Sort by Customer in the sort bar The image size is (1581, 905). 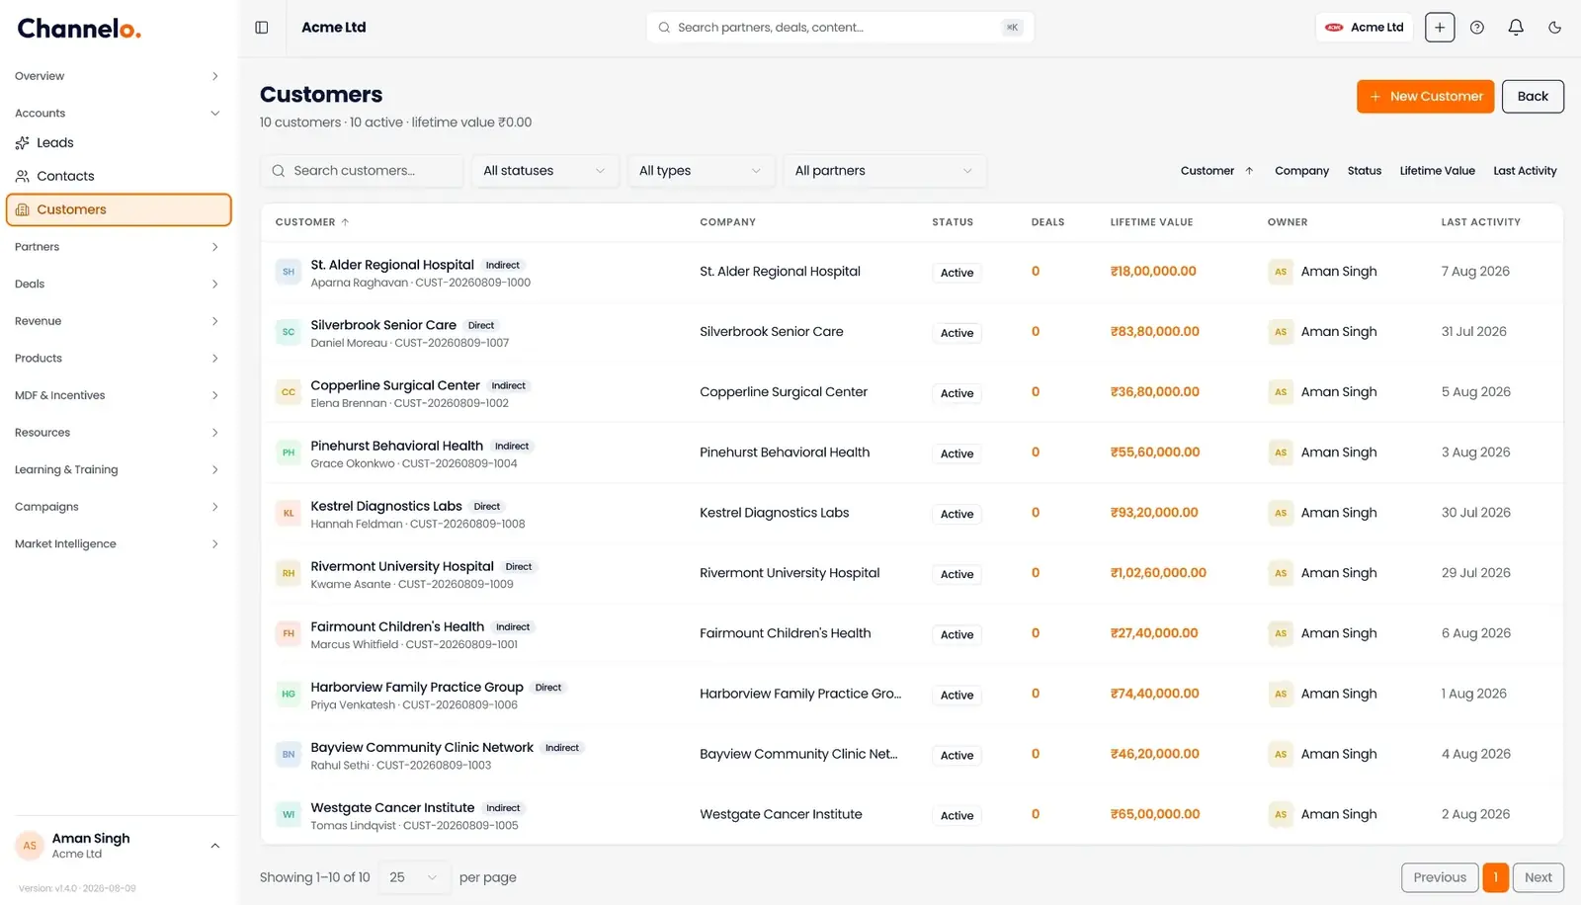point(1216,171)
